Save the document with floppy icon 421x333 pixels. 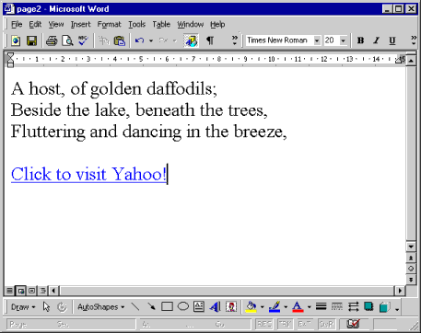click(31, 40)
